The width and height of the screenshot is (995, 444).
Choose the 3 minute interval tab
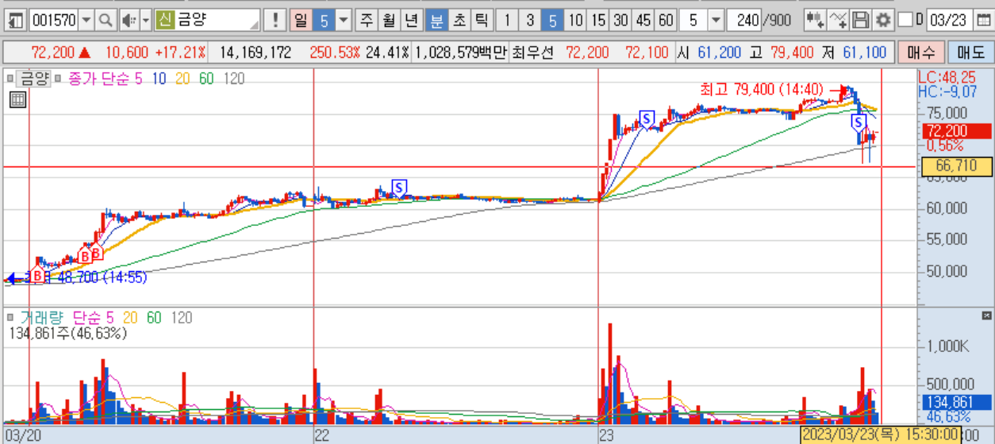pos(531,20)
